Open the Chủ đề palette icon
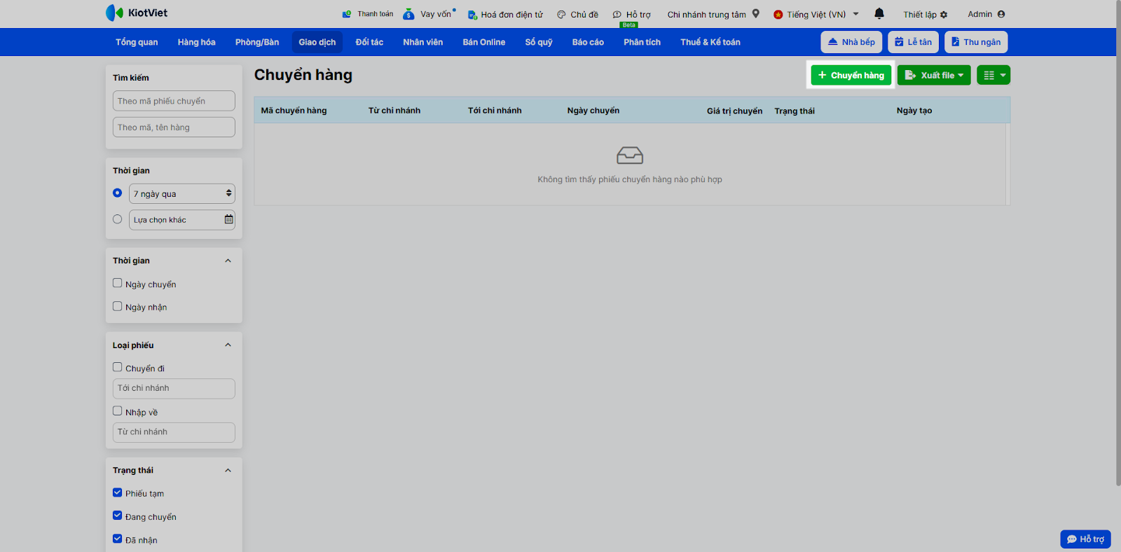The height and width of the screenshot is (552, 1121). point(561,15)
